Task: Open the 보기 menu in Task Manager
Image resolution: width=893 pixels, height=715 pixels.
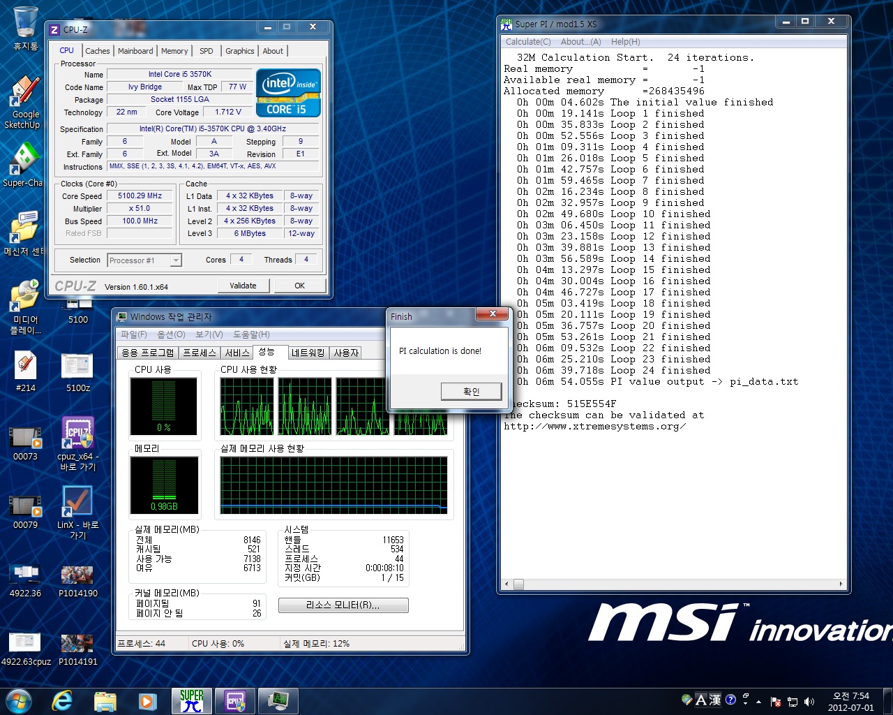Action: (x=209, y=334)
